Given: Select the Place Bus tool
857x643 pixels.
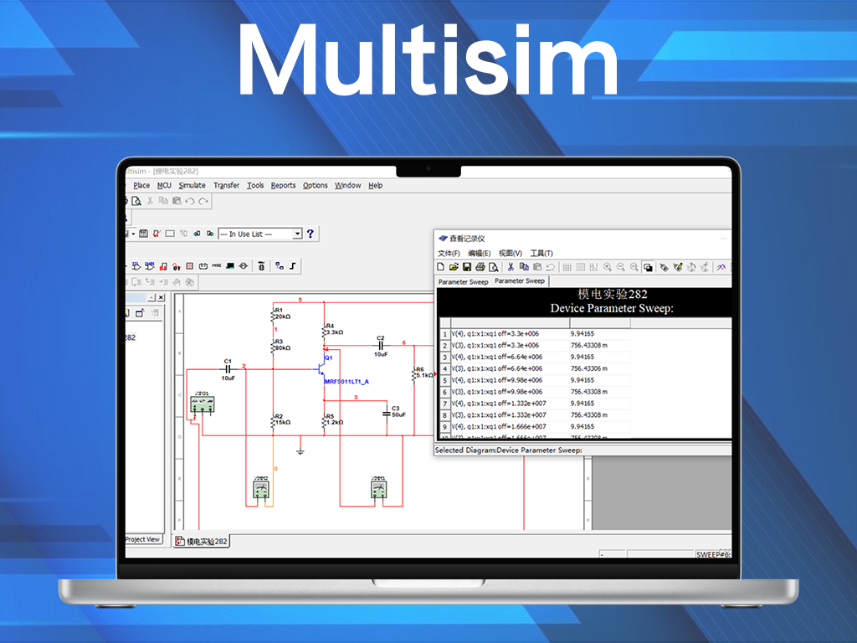Looking at the screenshot, I should pyautogui.click(x=293, y=265).
